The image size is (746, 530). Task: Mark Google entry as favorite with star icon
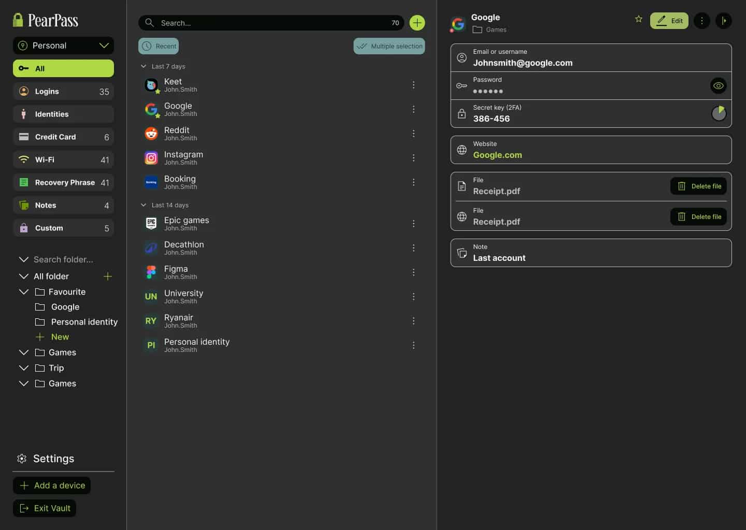638,19
